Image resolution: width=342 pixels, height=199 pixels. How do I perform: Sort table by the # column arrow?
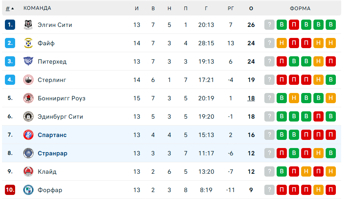[10, 8]
